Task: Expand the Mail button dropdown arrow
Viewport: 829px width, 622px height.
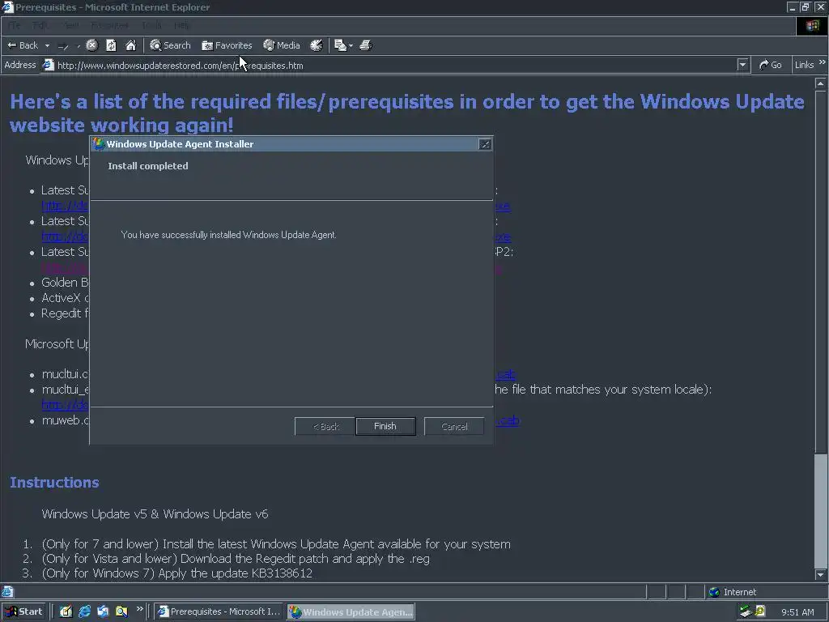Action: 351,46
